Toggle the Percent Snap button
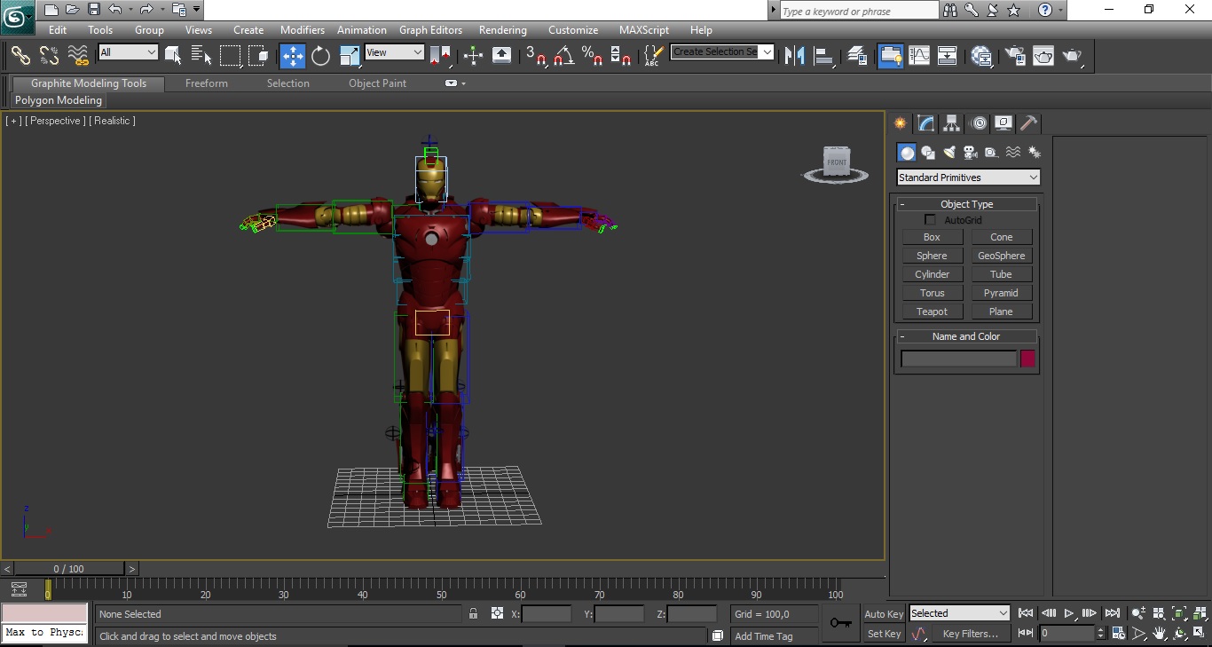 coord(593,55)
